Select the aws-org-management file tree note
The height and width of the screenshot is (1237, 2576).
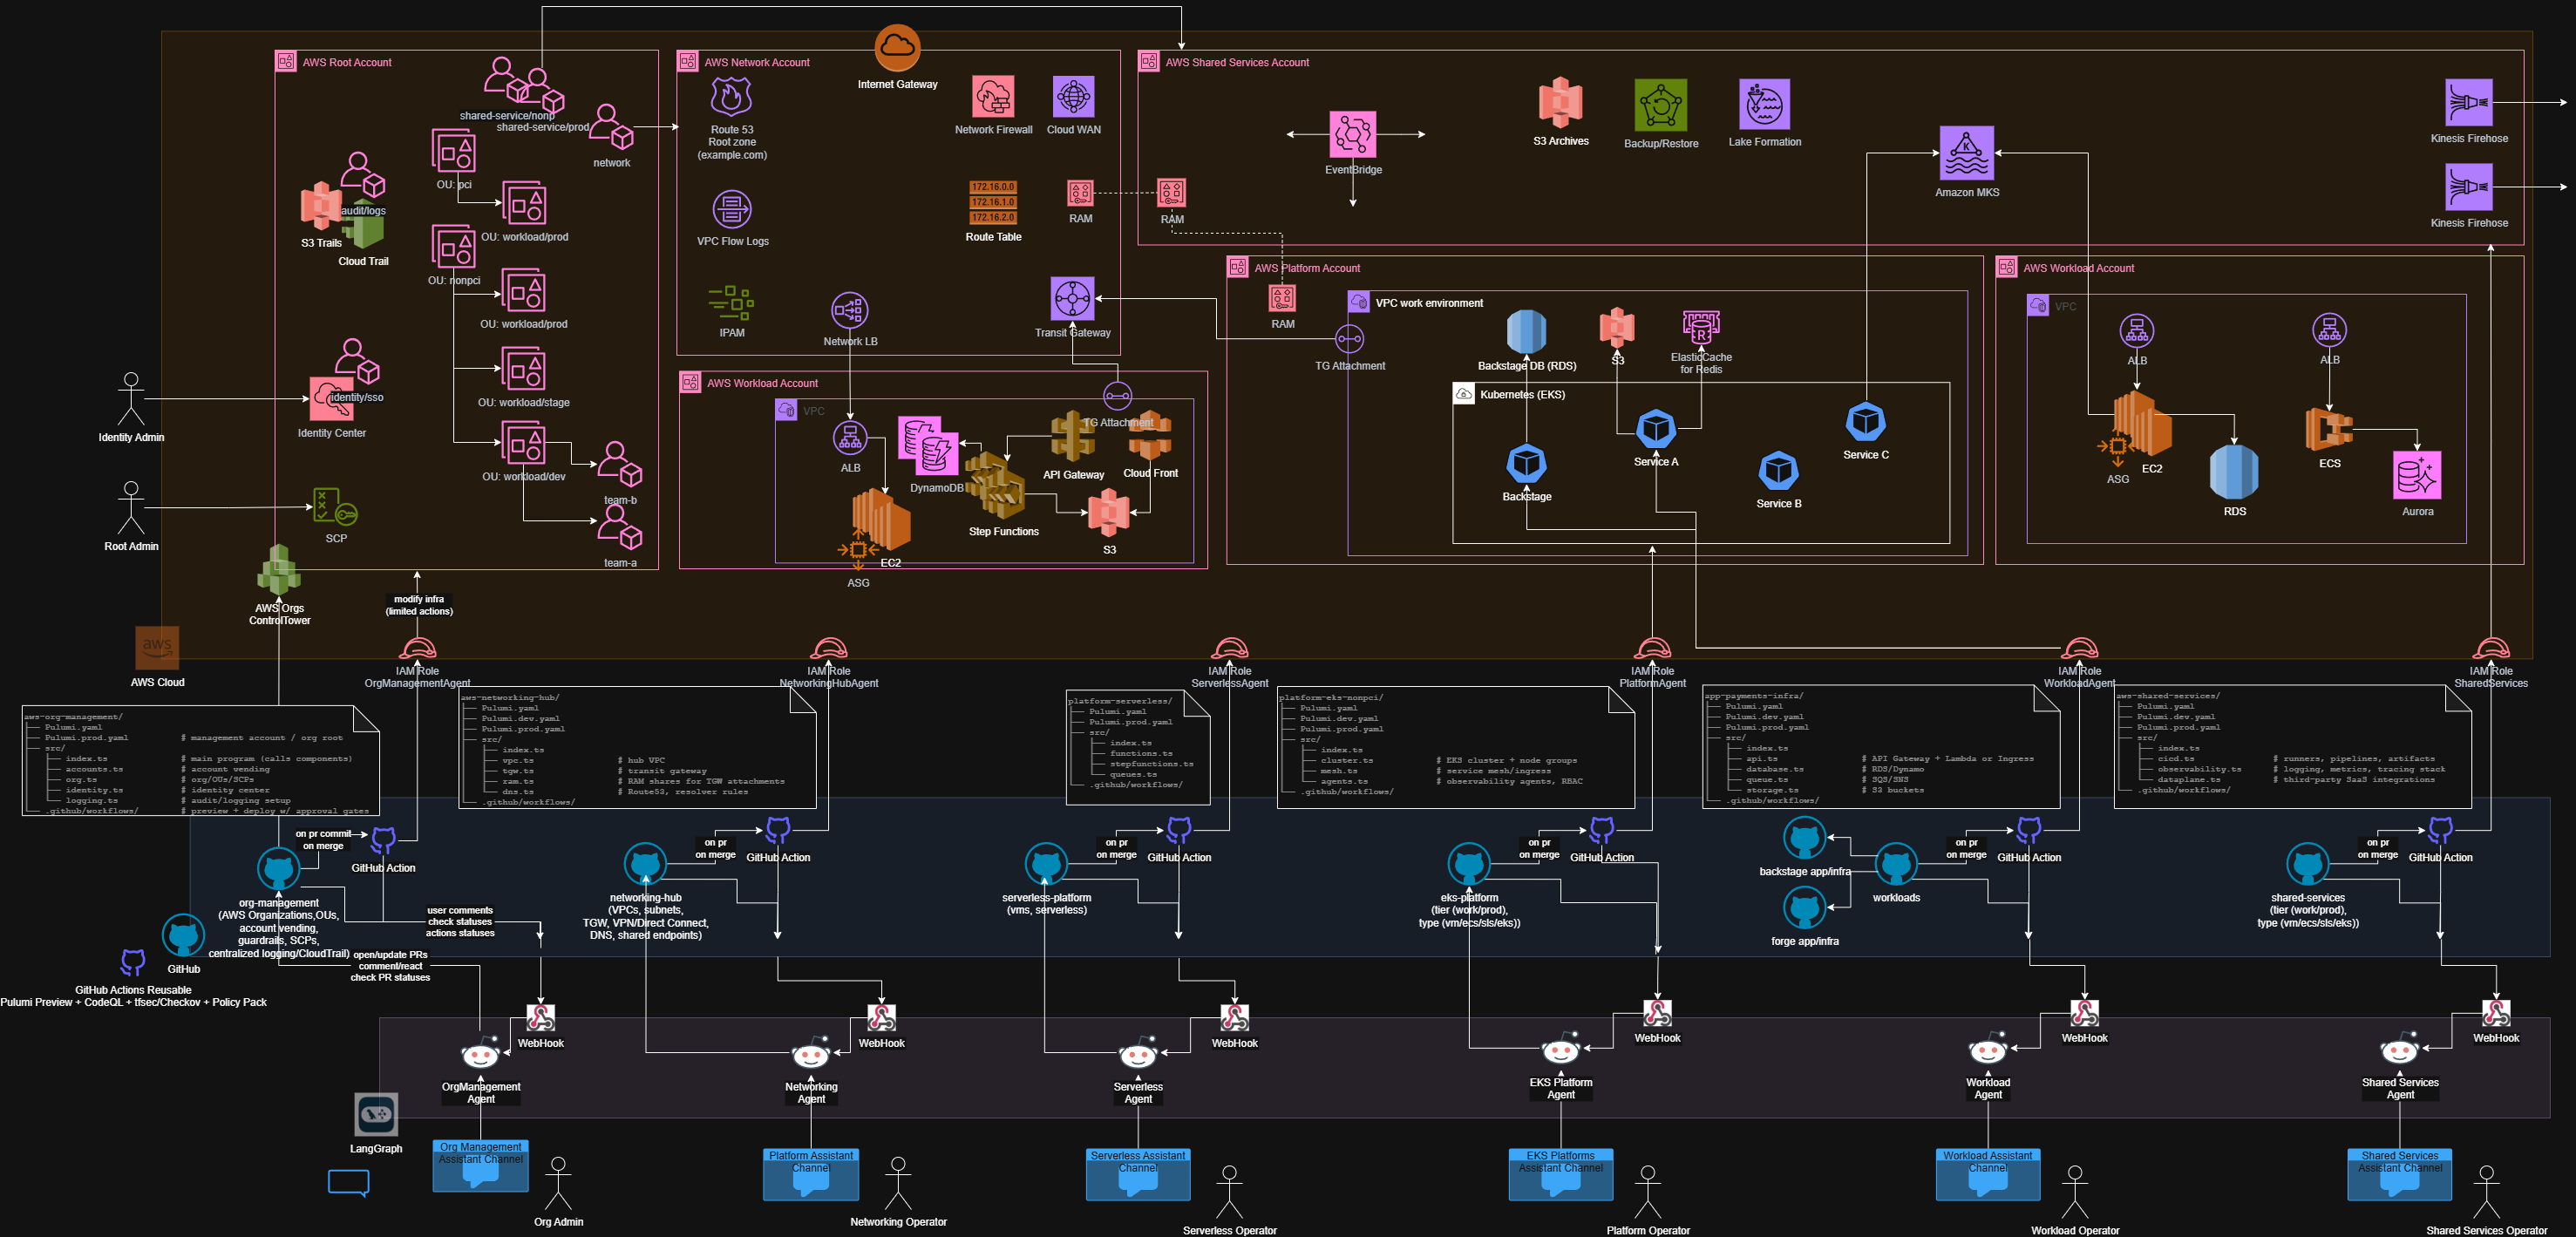200,760
